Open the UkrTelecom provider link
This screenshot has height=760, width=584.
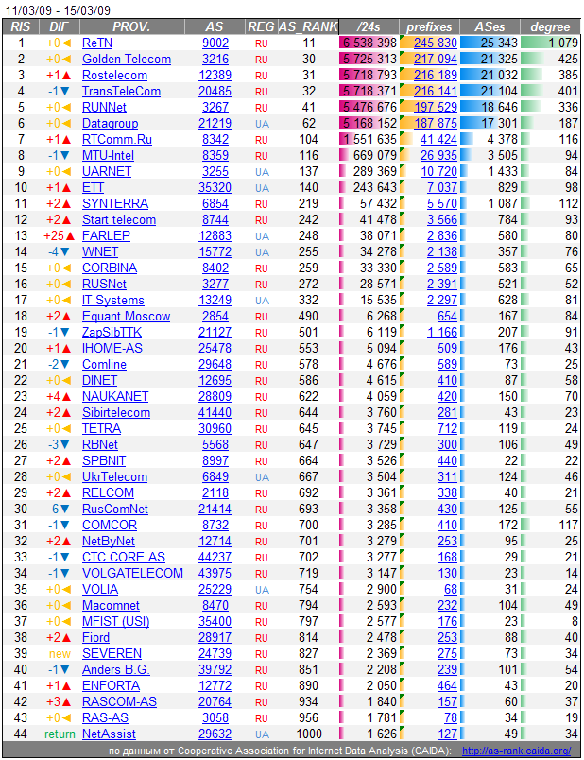[114, 477]
